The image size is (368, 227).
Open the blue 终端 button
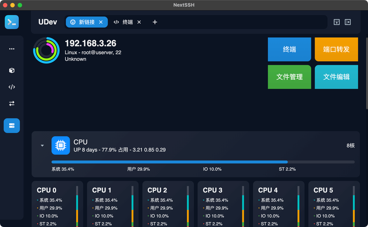click(289, 49)
